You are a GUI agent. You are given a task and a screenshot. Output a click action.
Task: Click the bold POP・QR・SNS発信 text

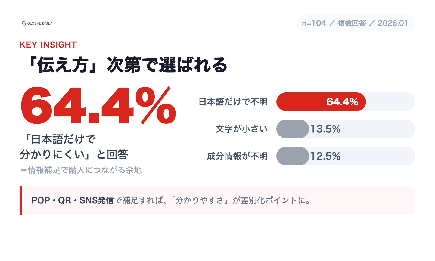tap(73, 200)
